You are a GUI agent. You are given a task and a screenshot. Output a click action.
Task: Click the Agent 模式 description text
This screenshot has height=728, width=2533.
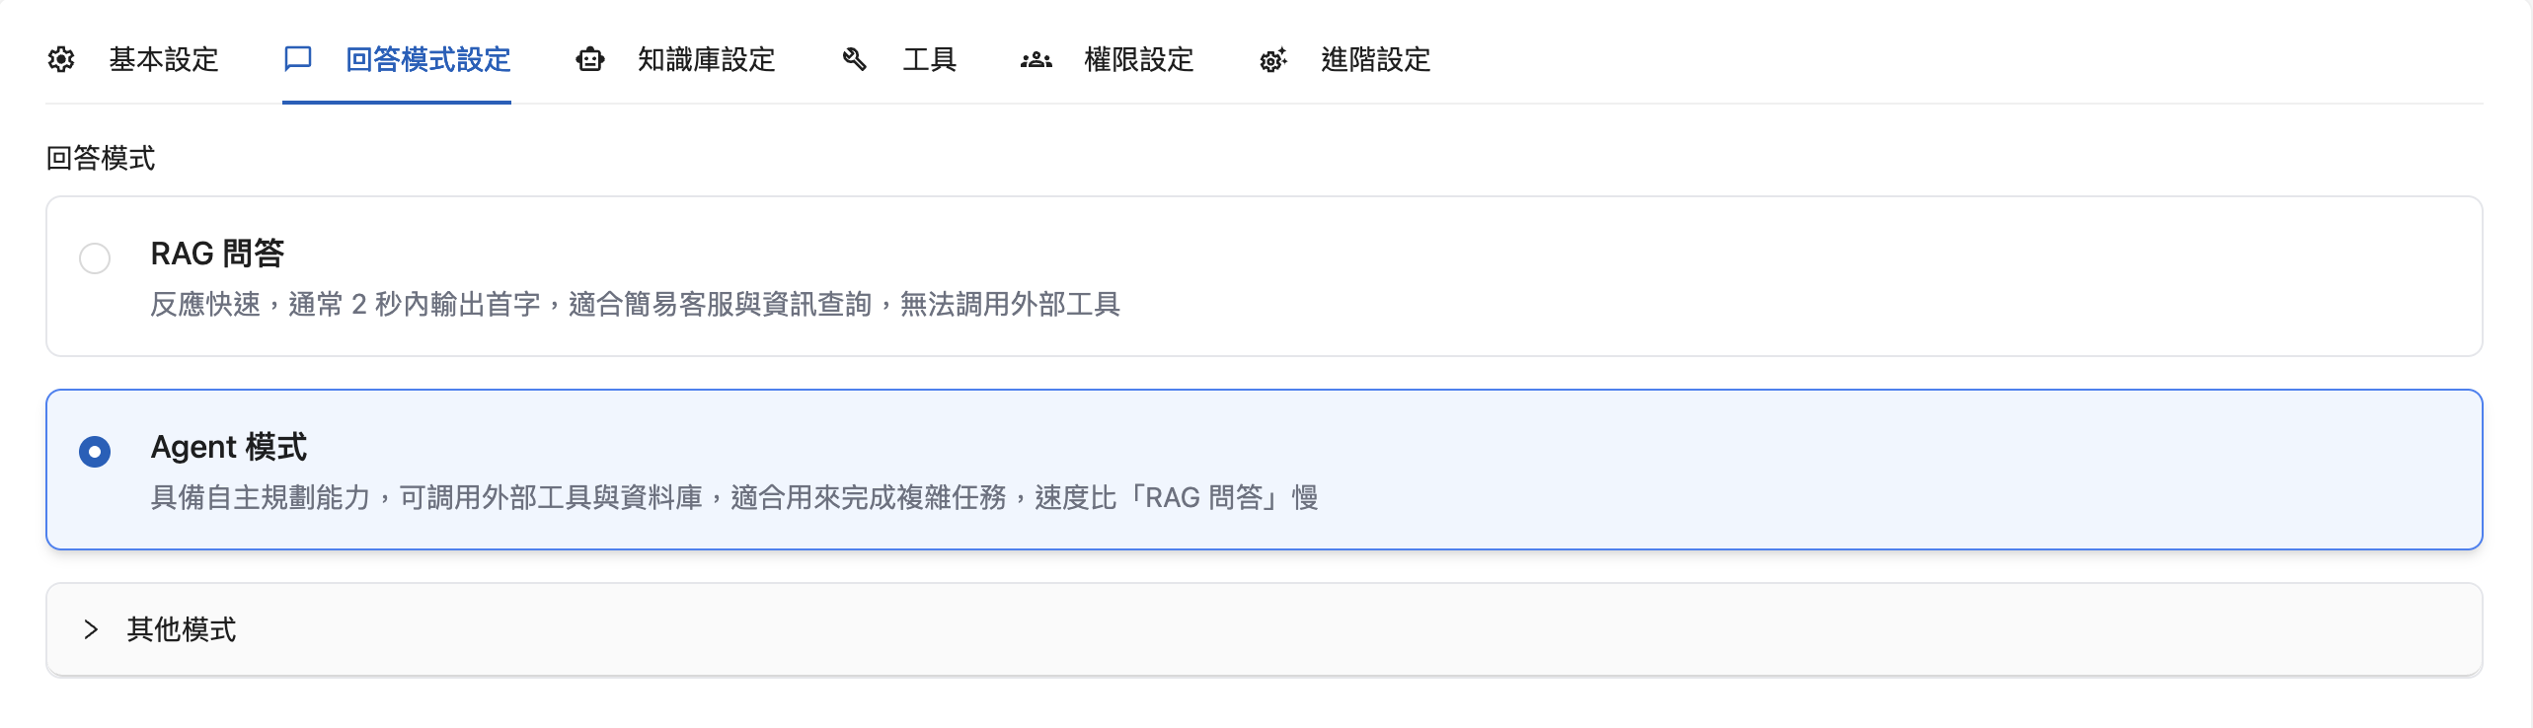pos(733,497)
